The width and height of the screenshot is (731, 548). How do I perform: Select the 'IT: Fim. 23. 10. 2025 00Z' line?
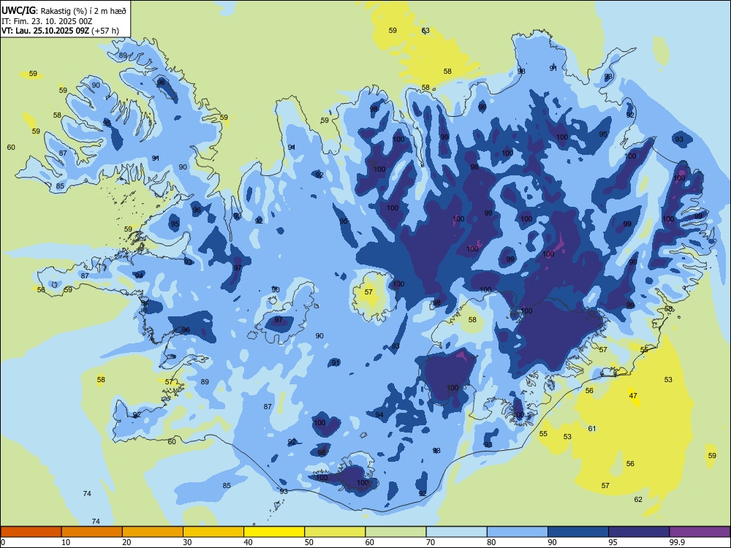pos(47,21)
